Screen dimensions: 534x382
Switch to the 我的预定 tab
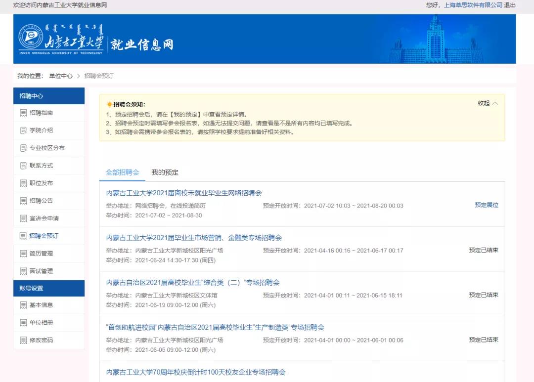click(x=165, y=172)
